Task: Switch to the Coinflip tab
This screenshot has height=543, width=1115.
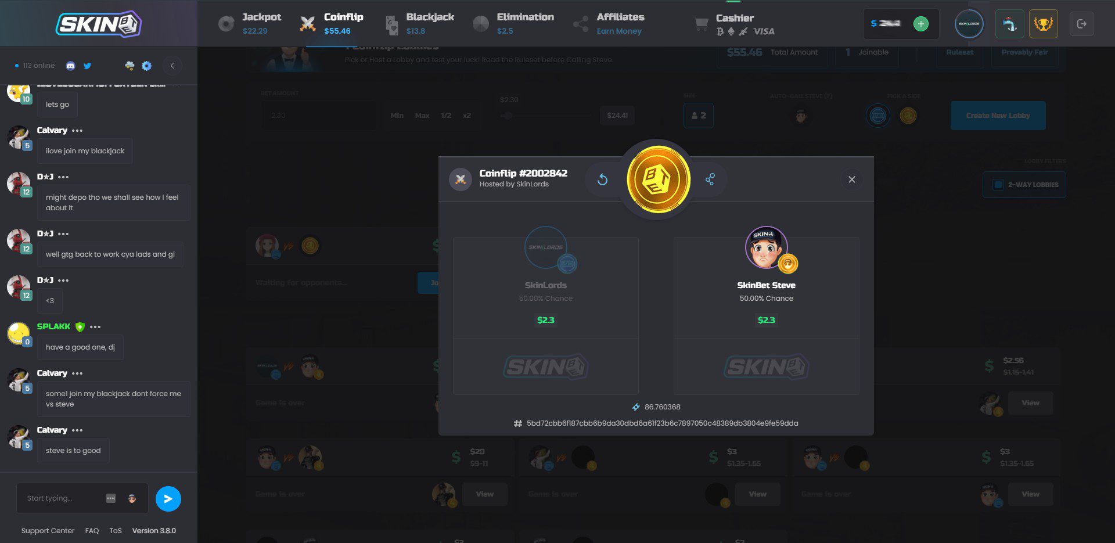Action: pyautogui.click(x=332, y=24)
